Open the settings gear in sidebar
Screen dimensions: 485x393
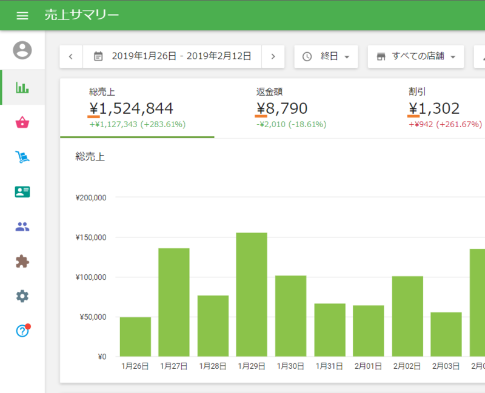[22, 296]
